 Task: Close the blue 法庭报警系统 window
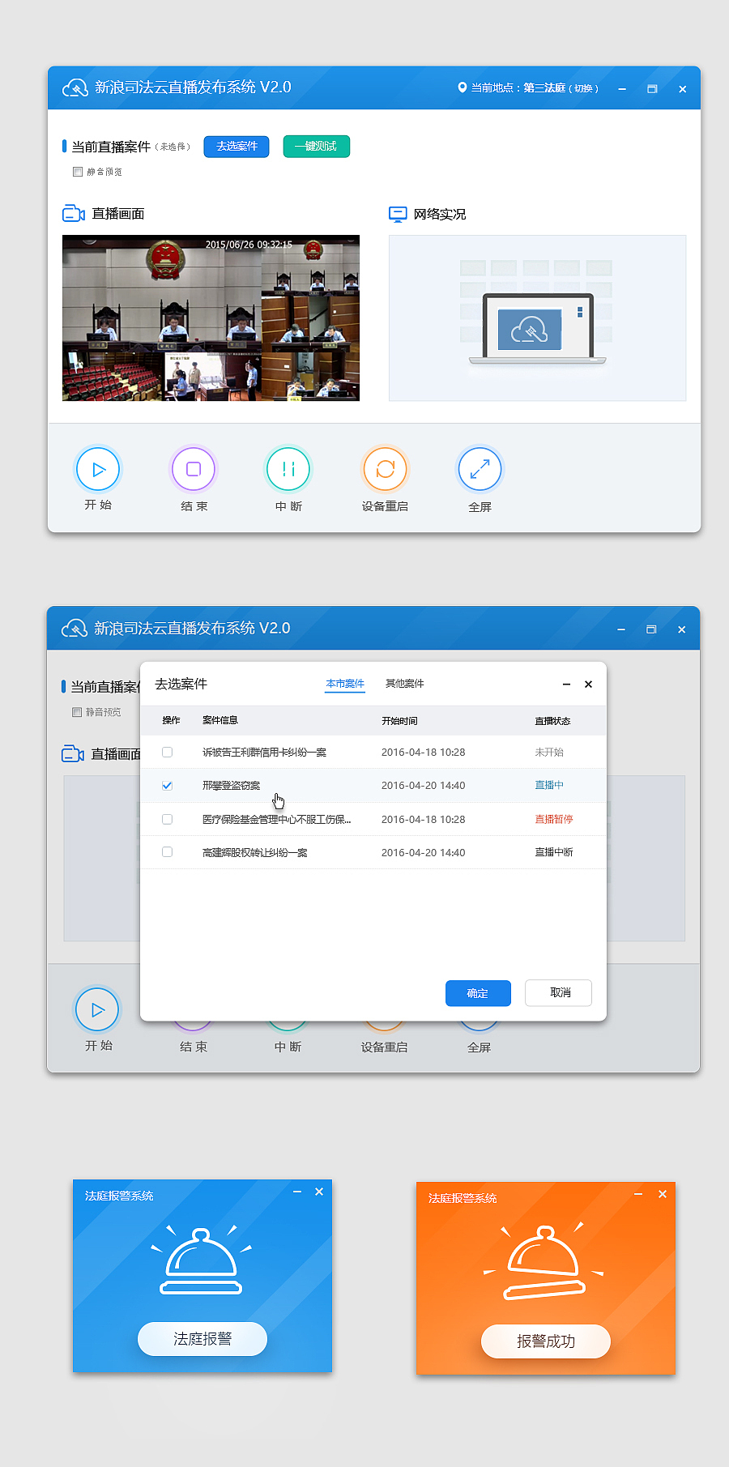coord(319,1192)
